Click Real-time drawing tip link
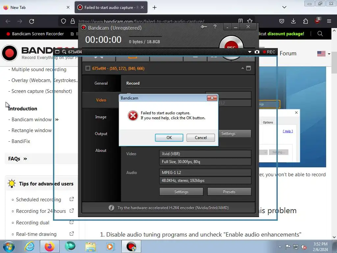 [36, 234]
